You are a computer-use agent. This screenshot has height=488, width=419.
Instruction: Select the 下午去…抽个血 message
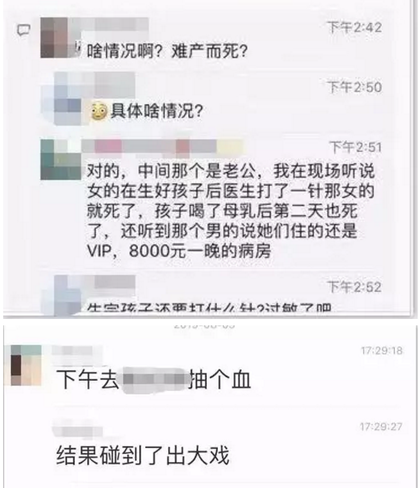click(153, 379)
